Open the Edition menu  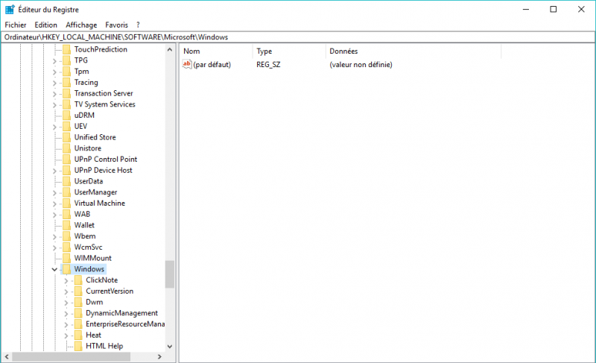(45, 25)
